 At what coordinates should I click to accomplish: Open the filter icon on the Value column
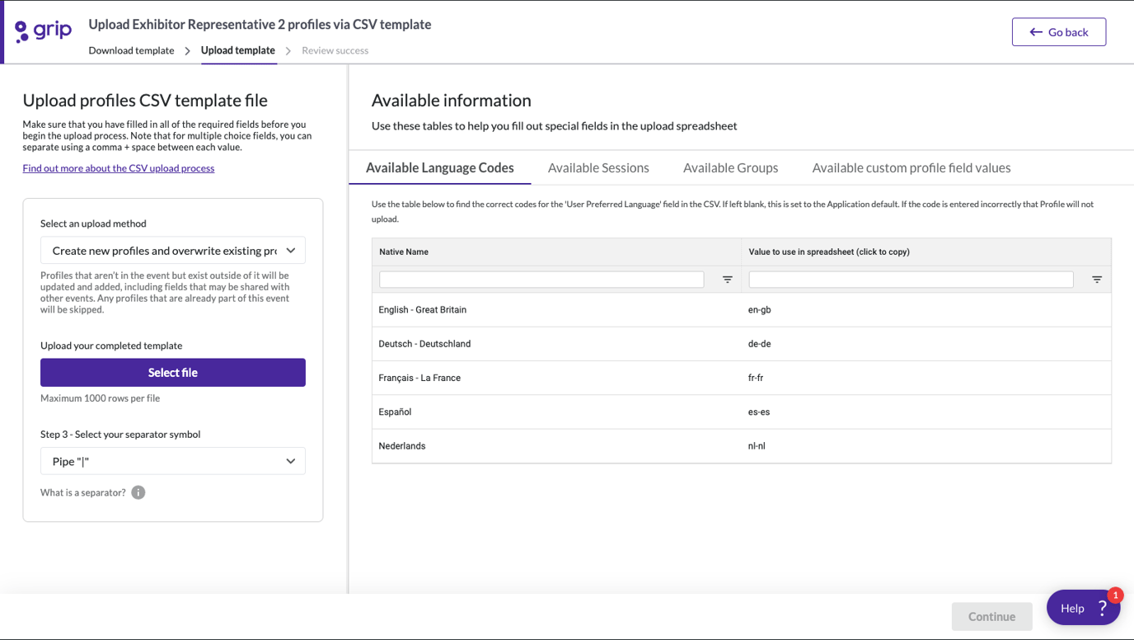[1096, 279]
